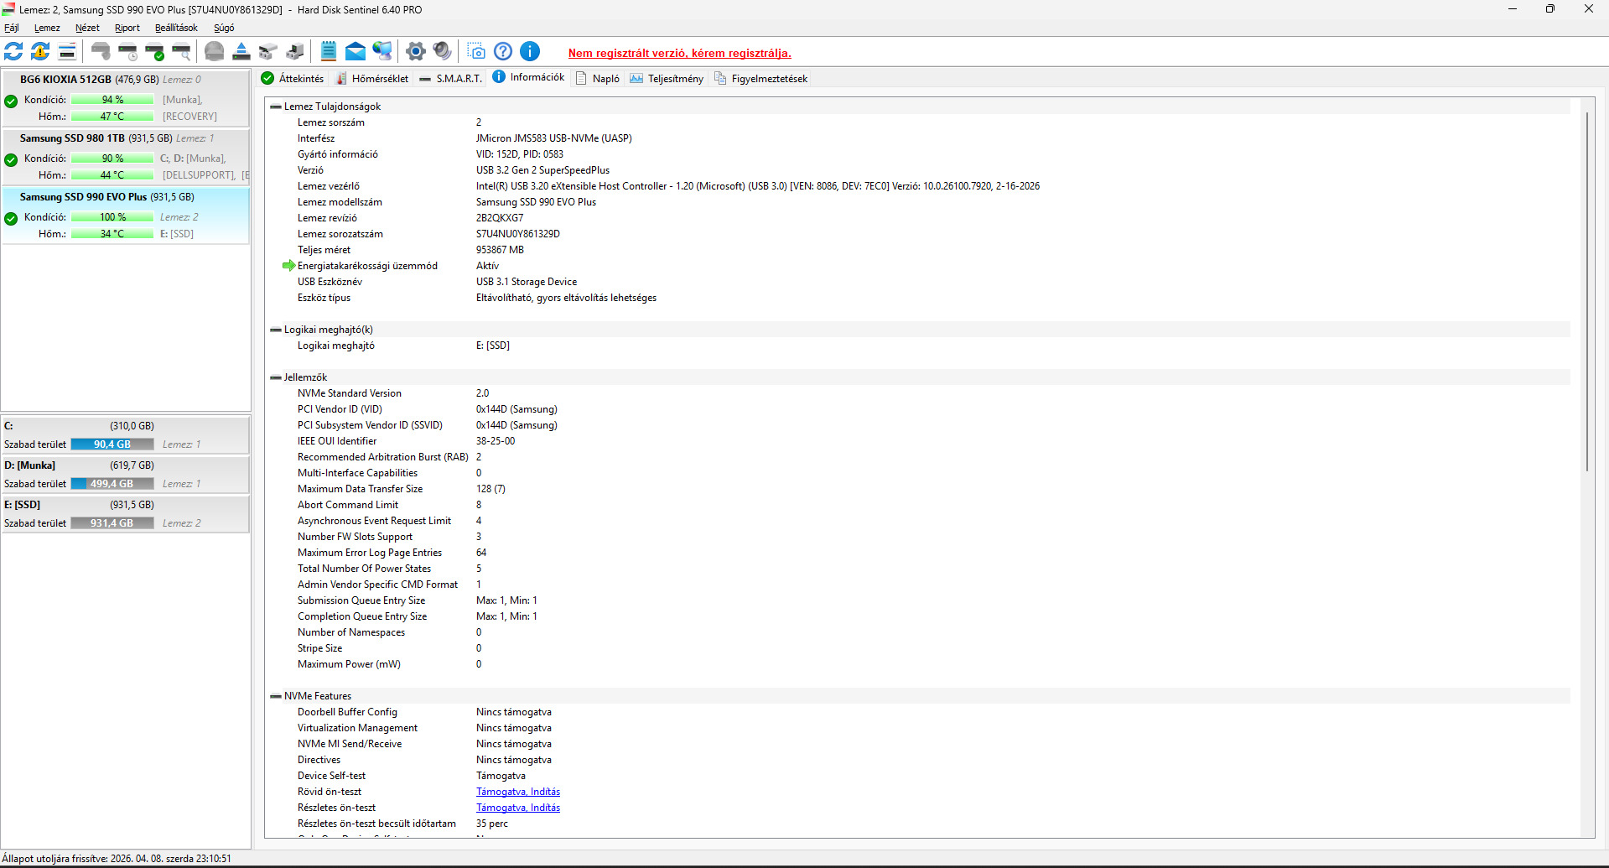This screenshot has width=1609, height=868.
Task: Click the blue Refresh arrows toolbar icon
Action: tap(13, 51)
